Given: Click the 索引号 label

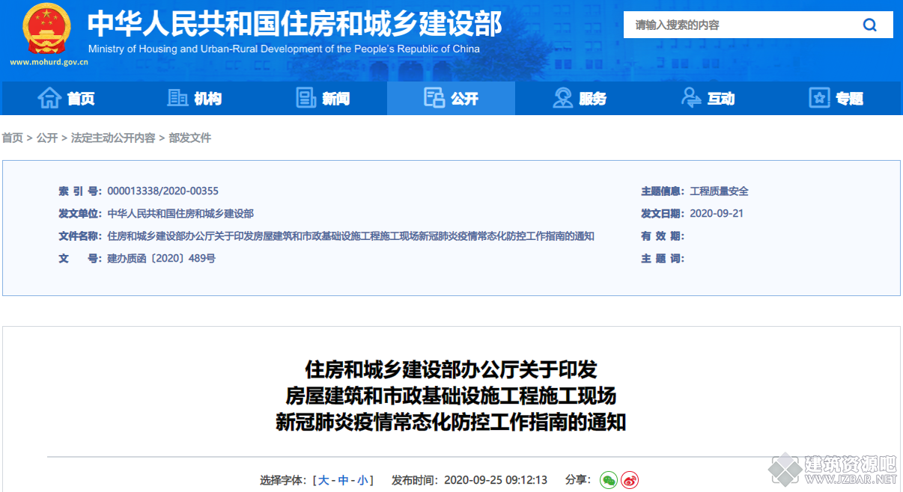Looking at the screenshot, I should pos(80,191).
